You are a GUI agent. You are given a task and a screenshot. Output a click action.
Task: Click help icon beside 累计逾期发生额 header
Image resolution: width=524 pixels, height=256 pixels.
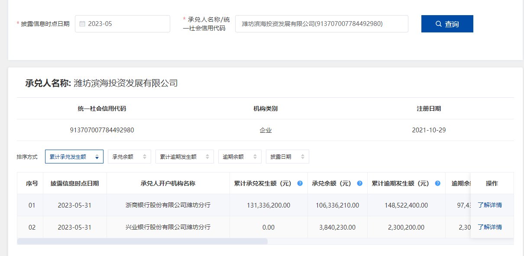pyautogui.click(x=437, y=183)
